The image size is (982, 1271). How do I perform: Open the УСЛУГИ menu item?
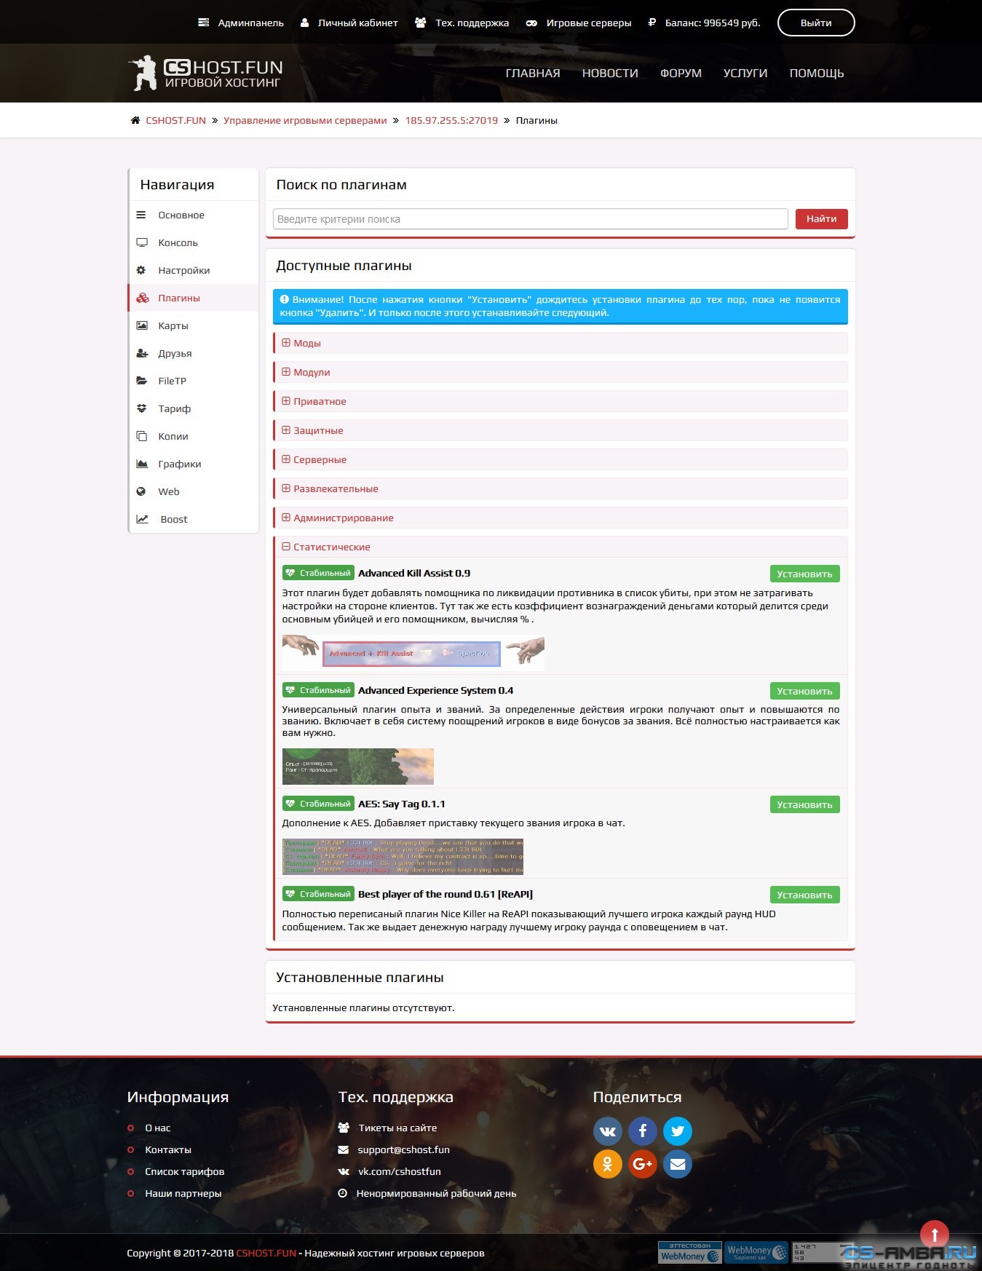click(745, 73)
